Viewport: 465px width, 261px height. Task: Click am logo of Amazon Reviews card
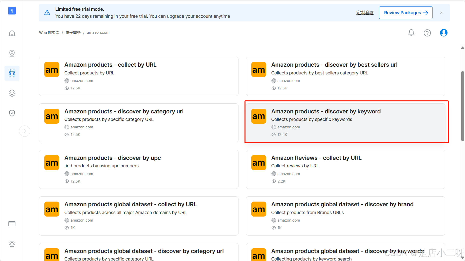(x=258, y=163)
